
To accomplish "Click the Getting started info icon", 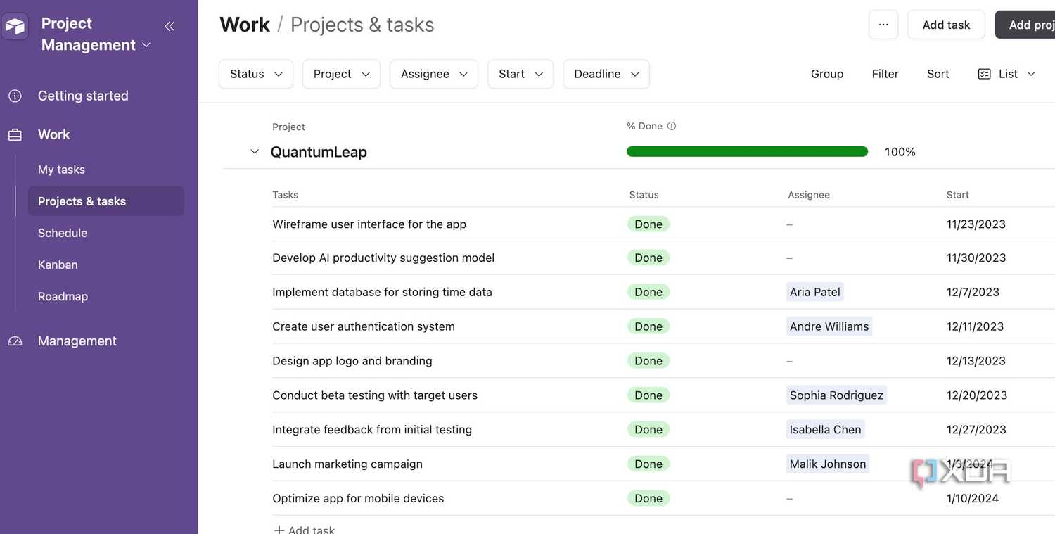I will (15, 96).
